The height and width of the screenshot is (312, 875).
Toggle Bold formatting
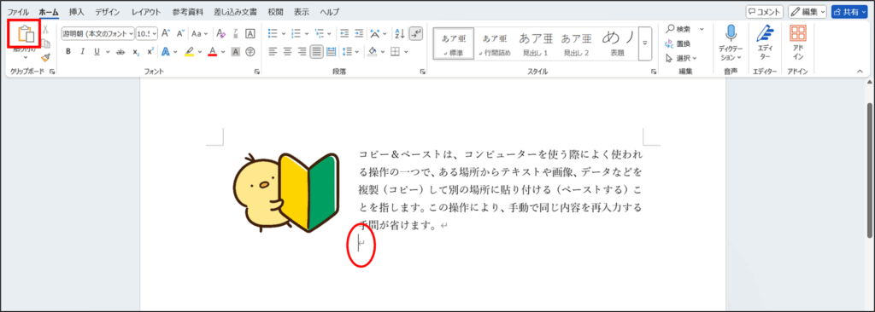(x=68, y=52)
